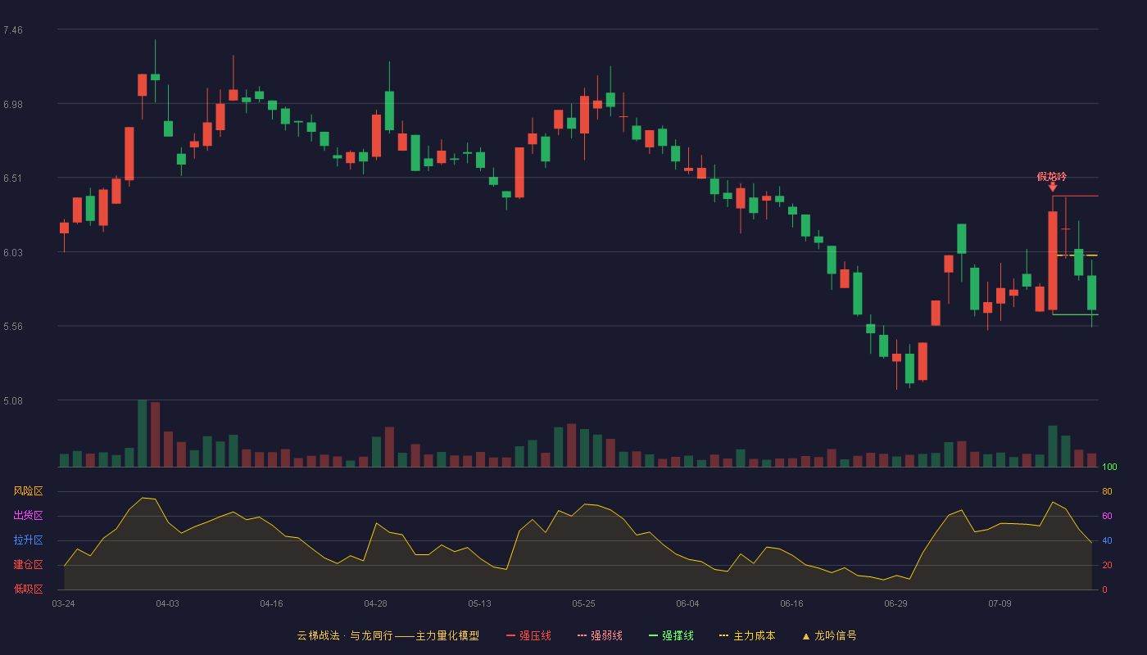Click the 7.46 price axis label
1147x655 pixels.
pyautogui.click(x=13, y=30)
